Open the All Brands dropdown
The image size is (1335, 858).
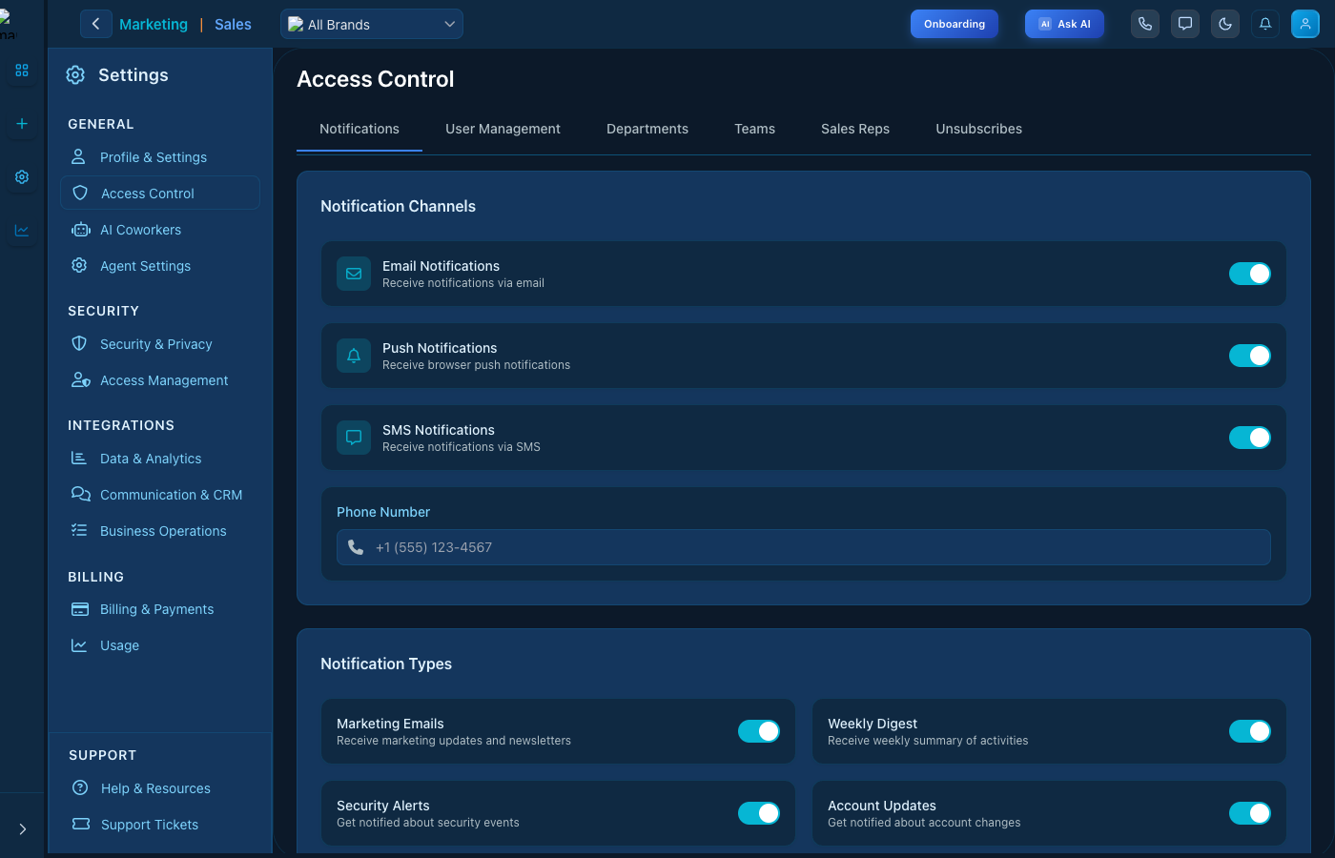click(372, 24)
